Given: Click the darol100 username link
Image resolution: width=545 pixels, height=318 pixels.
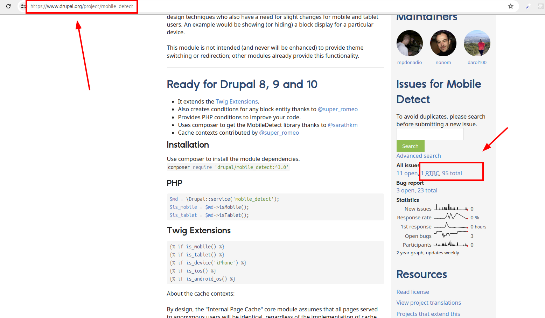Looking at the screenshot, I should coord(477,63).
